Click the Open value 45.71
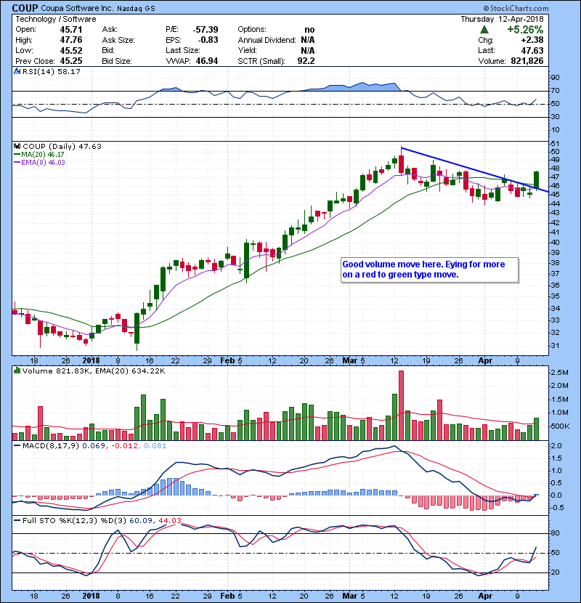This screenshot has height=603, width=581. pyautogui.click(x=70, y=30)
